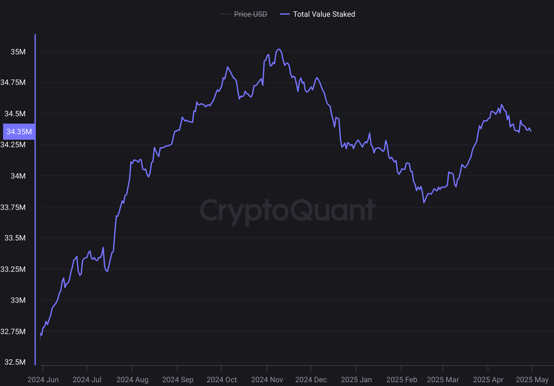Viewport: 554px width, 386px height.
Task: Enable the struck-through Price USD series
Action: click(x=251, y=14)
